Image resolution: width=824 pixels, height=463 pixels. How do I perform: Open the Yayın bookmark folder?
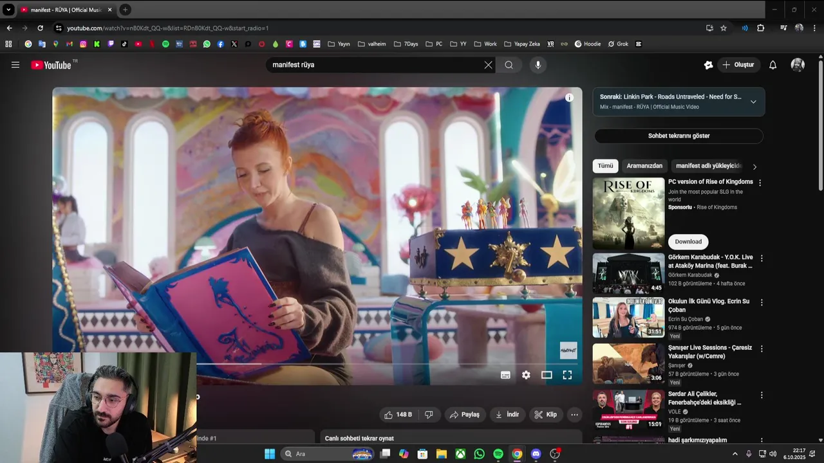[339, 44]
